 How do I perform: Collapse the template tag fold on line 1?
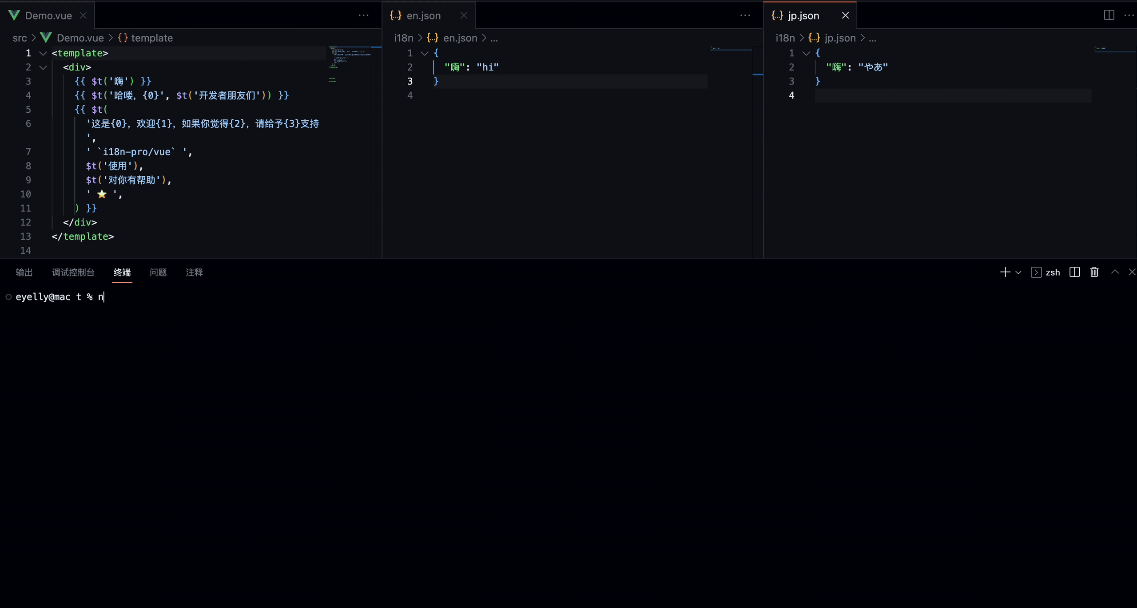click(43, 53)
